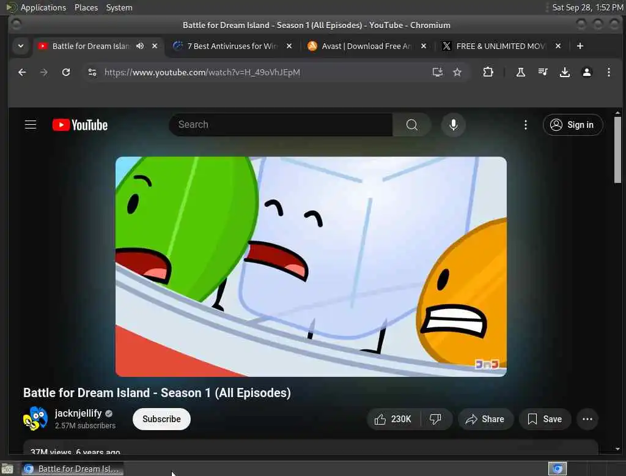Open the Applications menu
Screen dimensions: 626x476
point(43,7)
